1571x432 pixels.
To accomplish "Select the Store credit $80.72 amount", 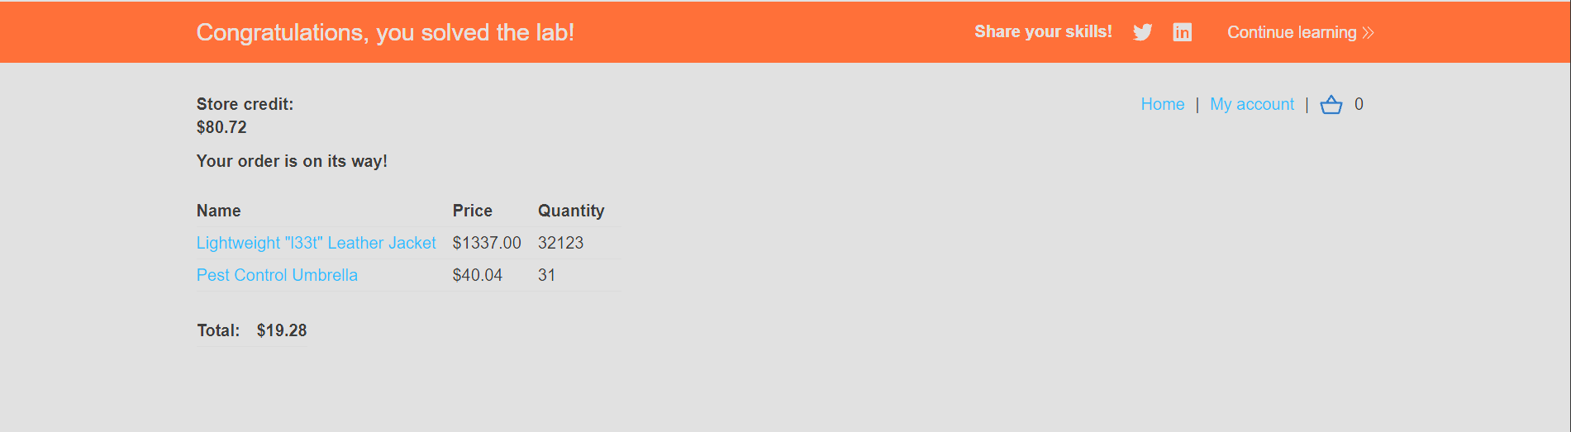I will click(x=221, y=127).
